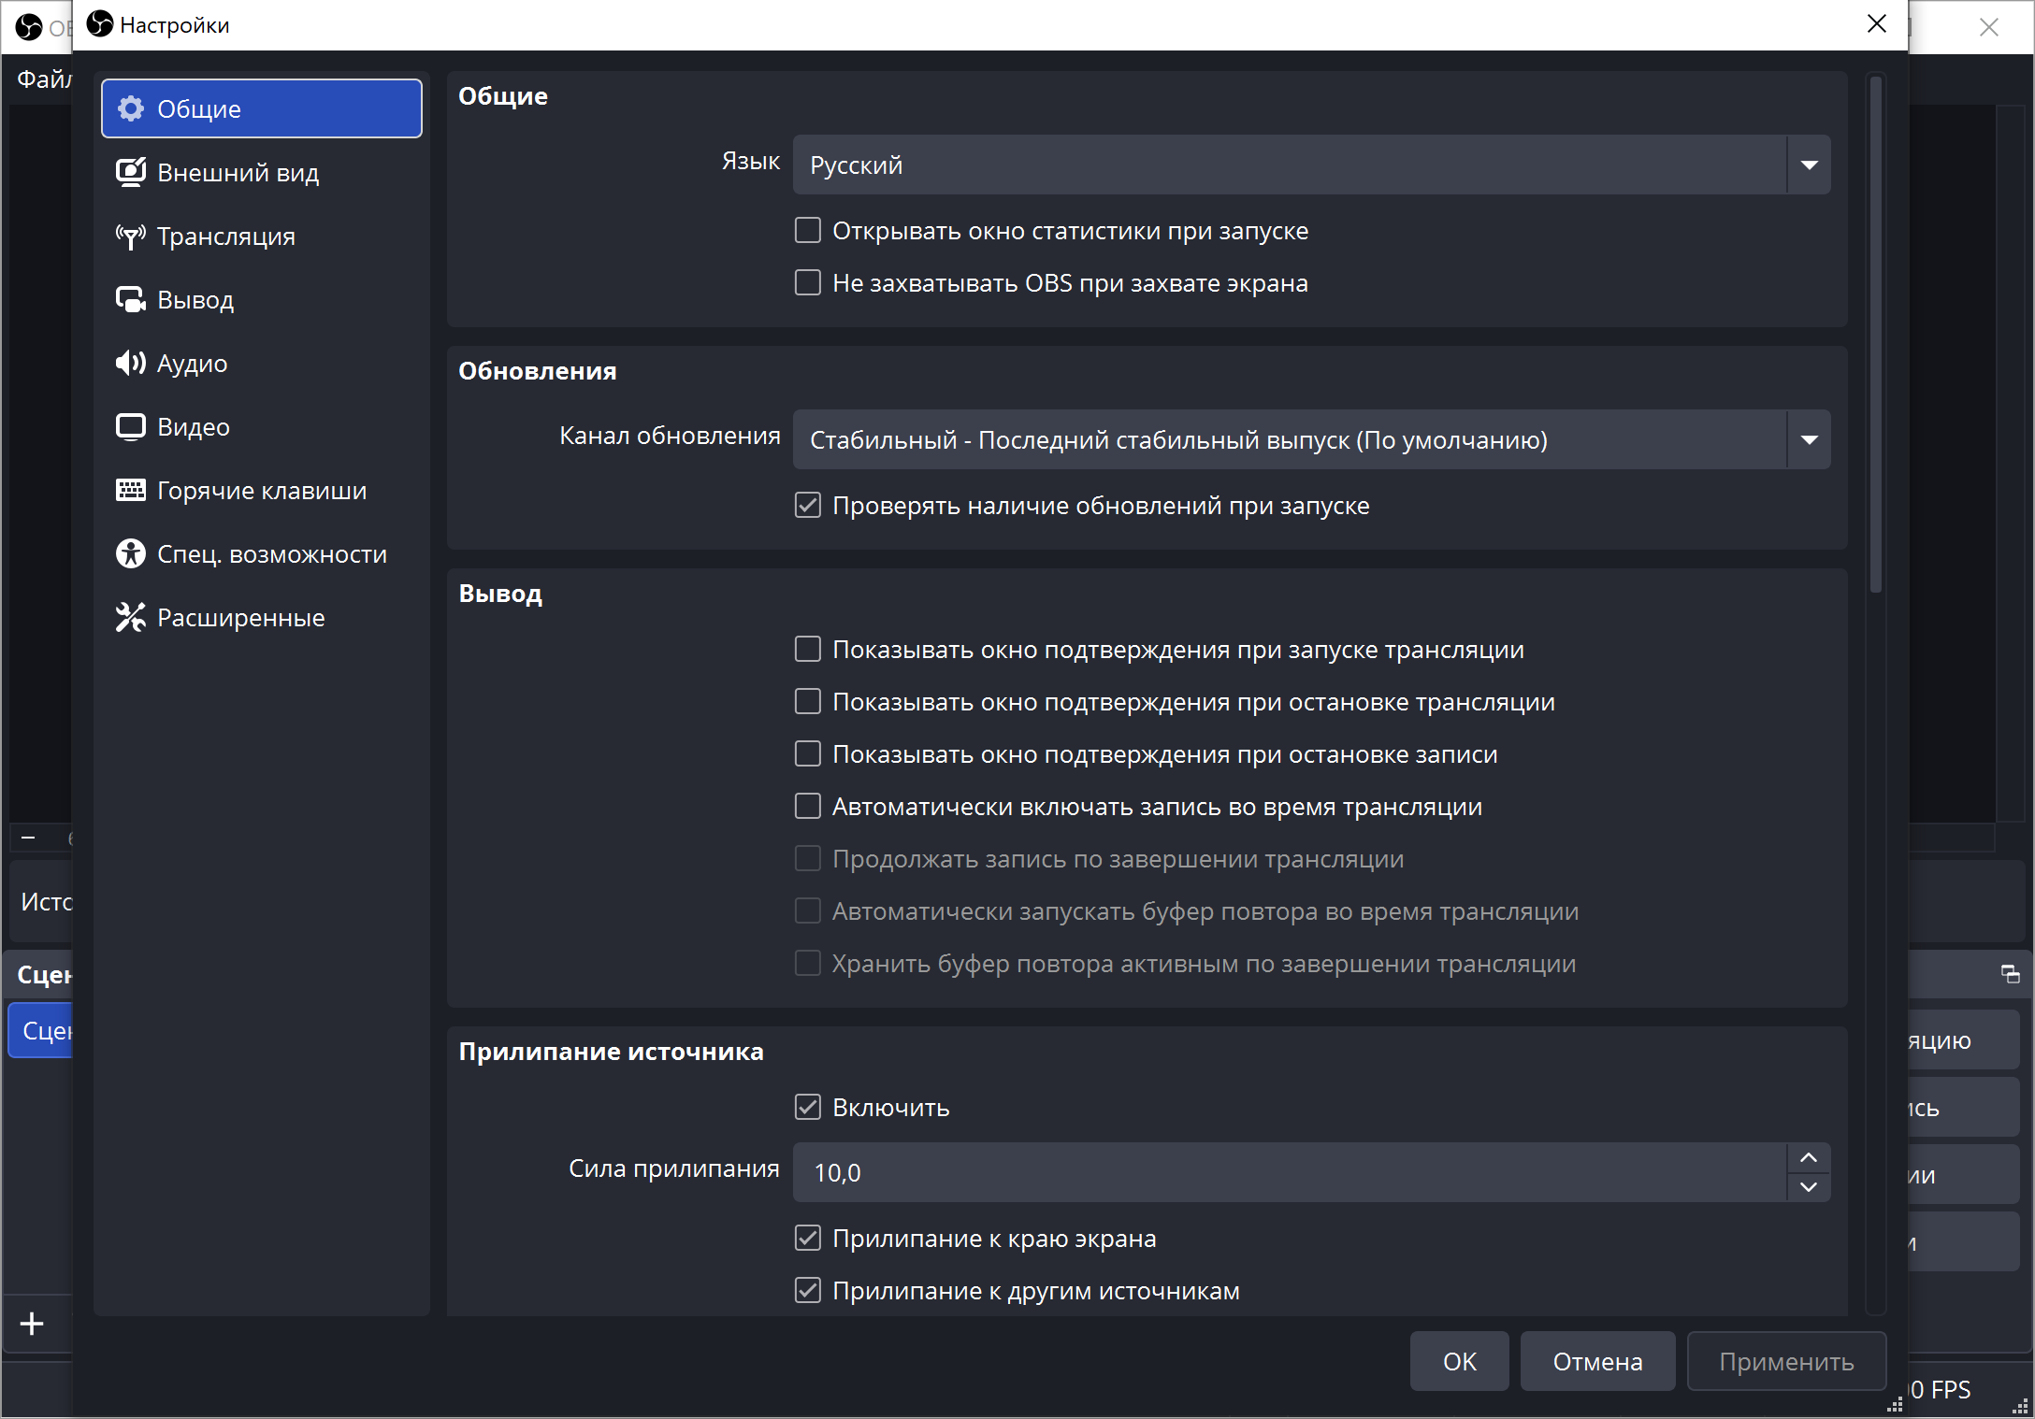
Task: Click the Трансляция antenna icon
Action: [131, 236]
